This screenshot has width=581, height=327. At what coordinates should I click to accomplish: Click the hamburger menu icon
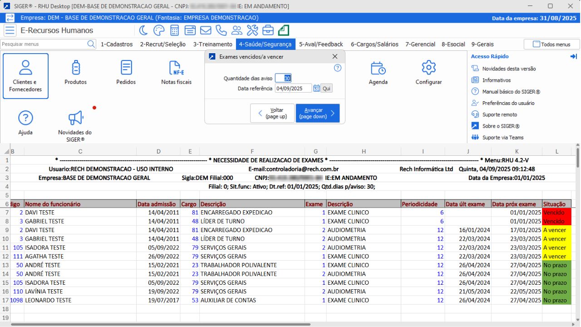pos(10,30)
